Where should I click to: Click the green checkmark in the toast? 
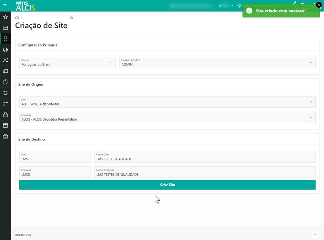(x=249, y=11)
